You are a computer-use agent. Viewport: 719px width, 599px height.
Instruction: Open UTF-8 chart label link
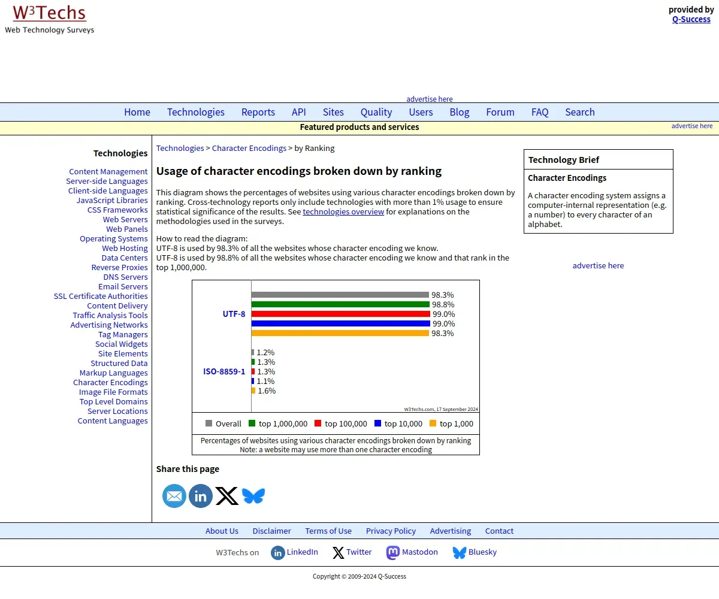234,314
